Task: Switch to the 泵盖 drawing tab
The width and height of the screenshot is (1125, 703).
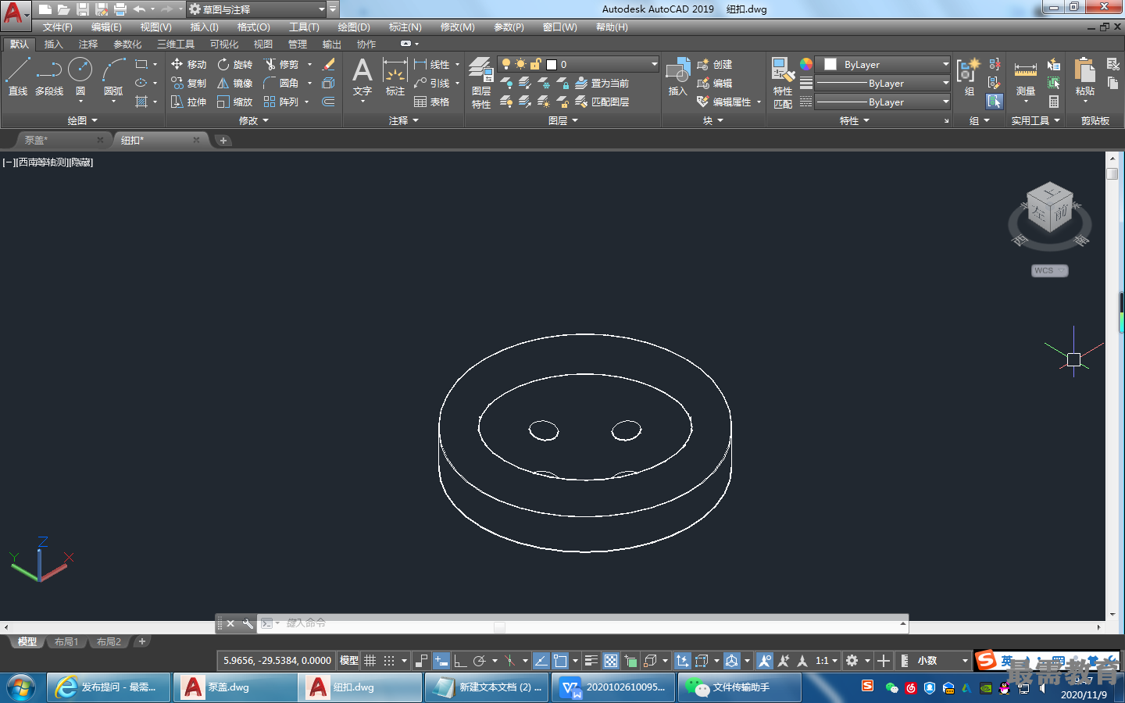Action: [62, 141]
